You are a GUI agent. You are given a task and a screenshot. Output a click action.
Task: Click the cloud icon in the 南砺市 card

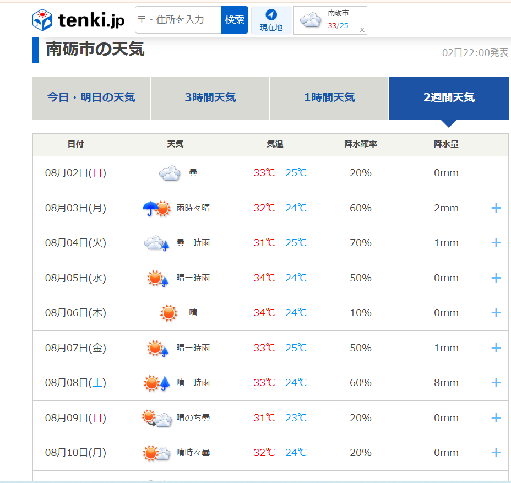310,20
